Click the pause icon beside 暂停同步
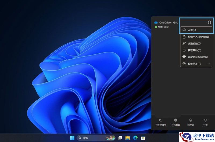The image size is (215, 142). point(184,64)
